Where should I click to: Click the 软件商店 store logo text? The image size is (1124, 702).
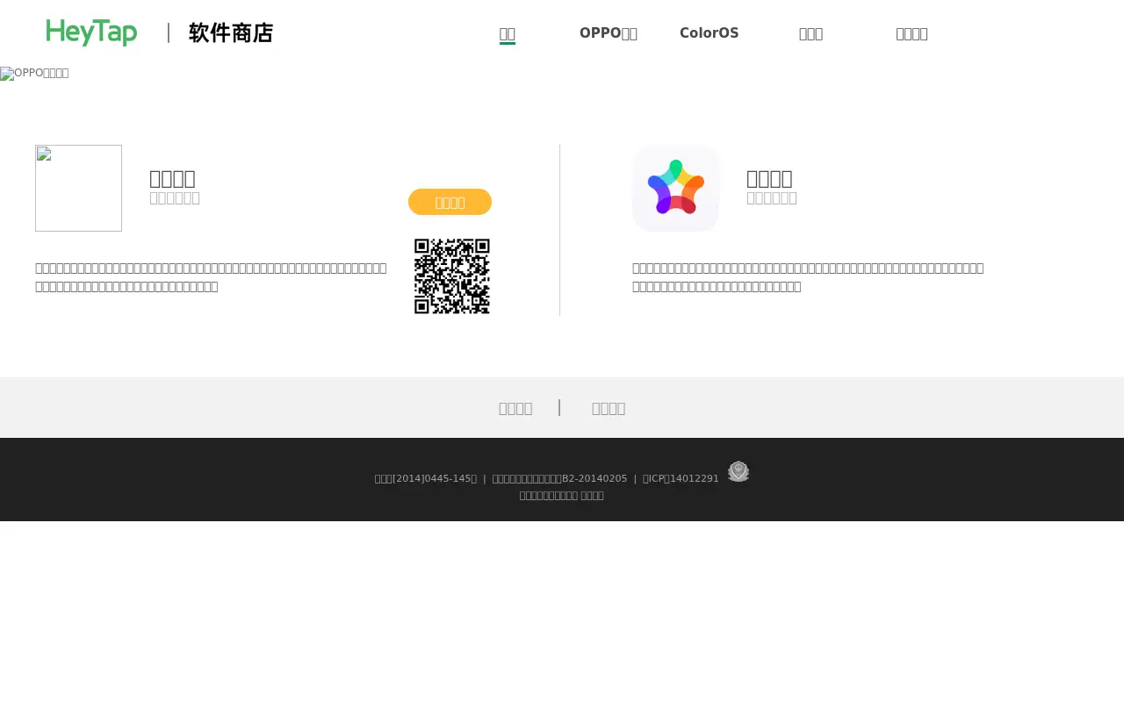coord(231,33)
